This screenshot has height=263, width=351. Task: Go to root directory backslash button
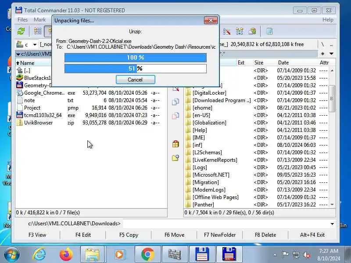[322, 45]
